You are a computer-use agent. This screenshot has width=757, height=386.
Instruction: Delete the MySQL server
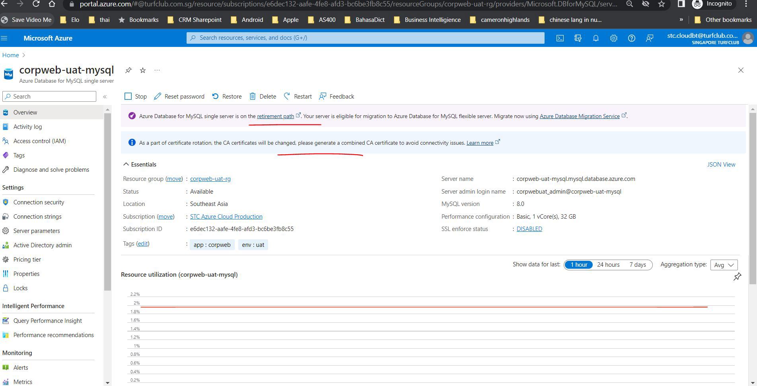263,96
